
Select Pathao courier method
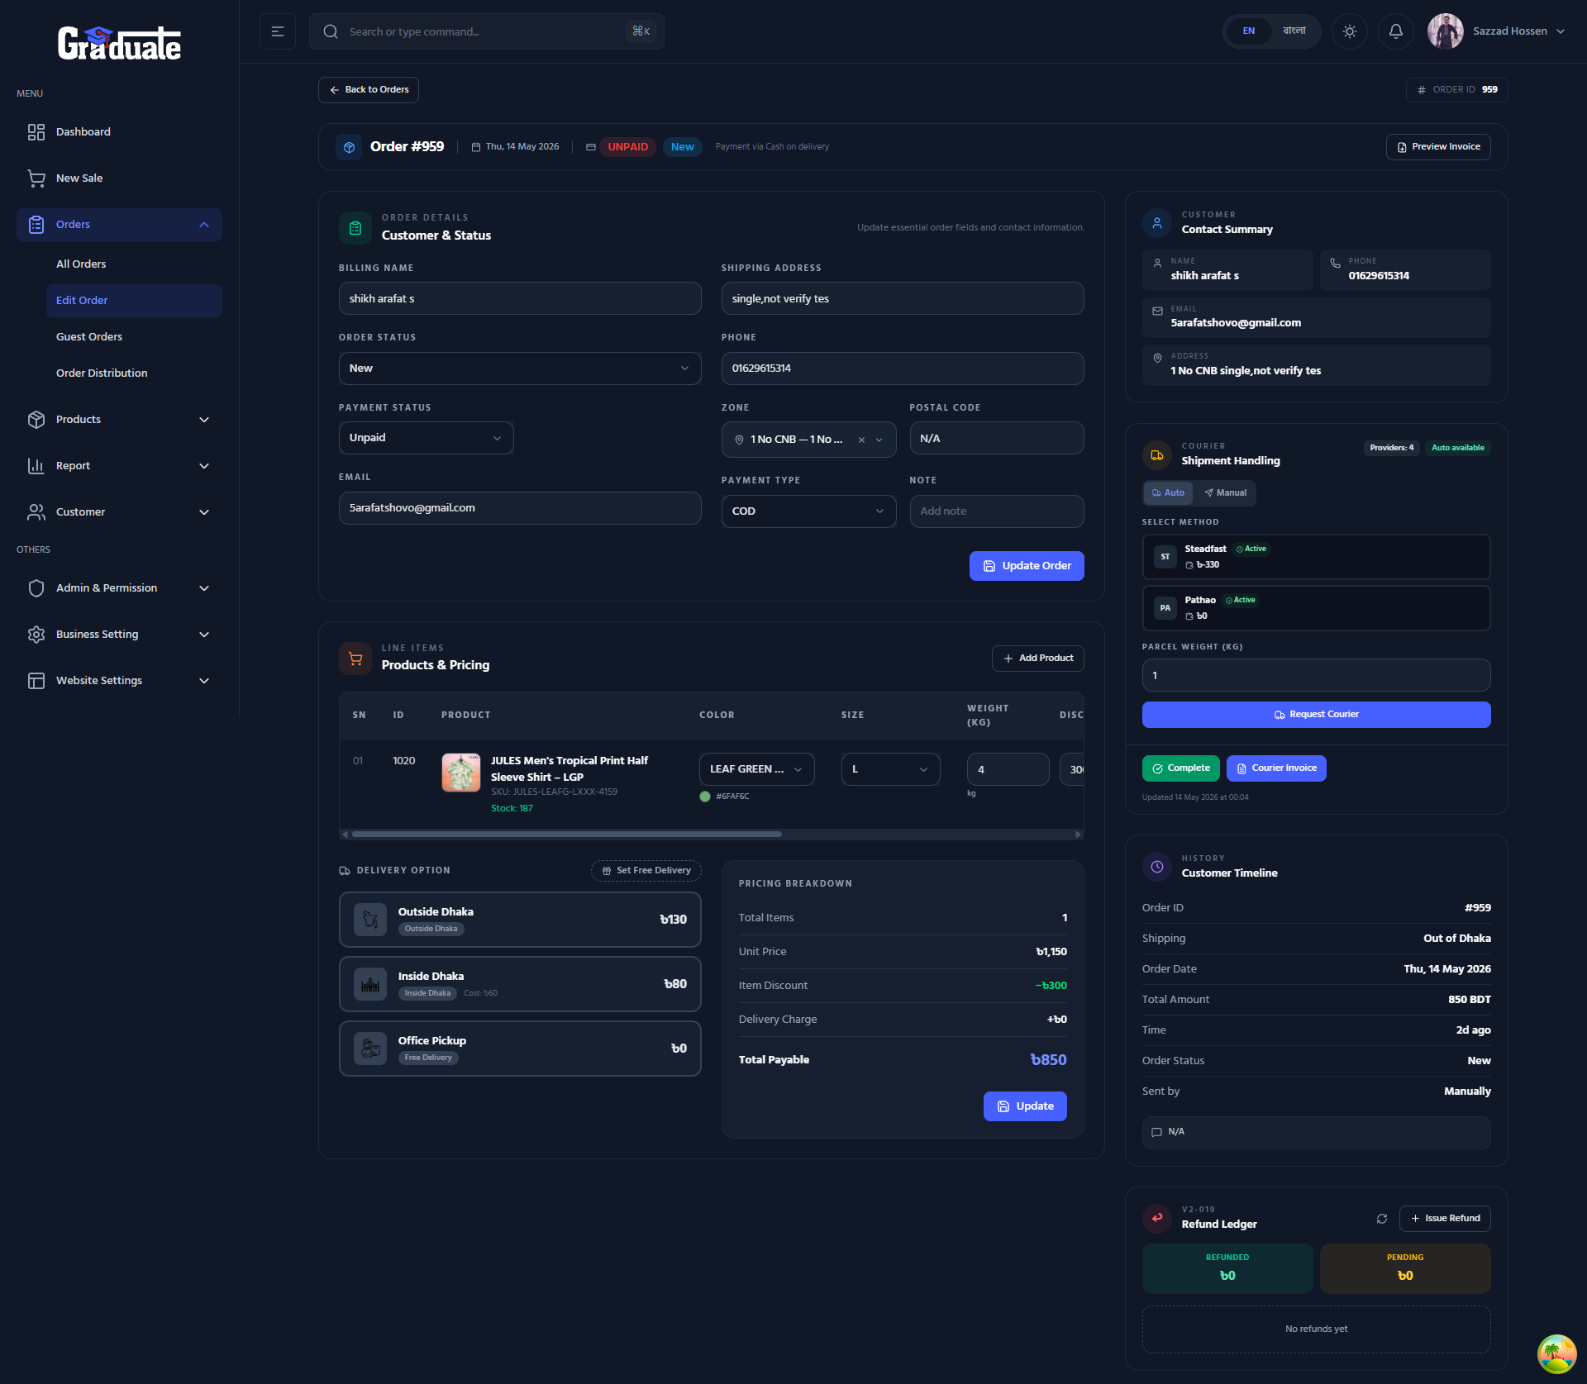click(1316, 608)
